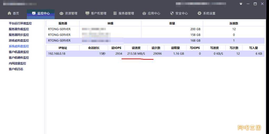Go to the 首页 home icon
269x134 pixels.
coord(9,13)
